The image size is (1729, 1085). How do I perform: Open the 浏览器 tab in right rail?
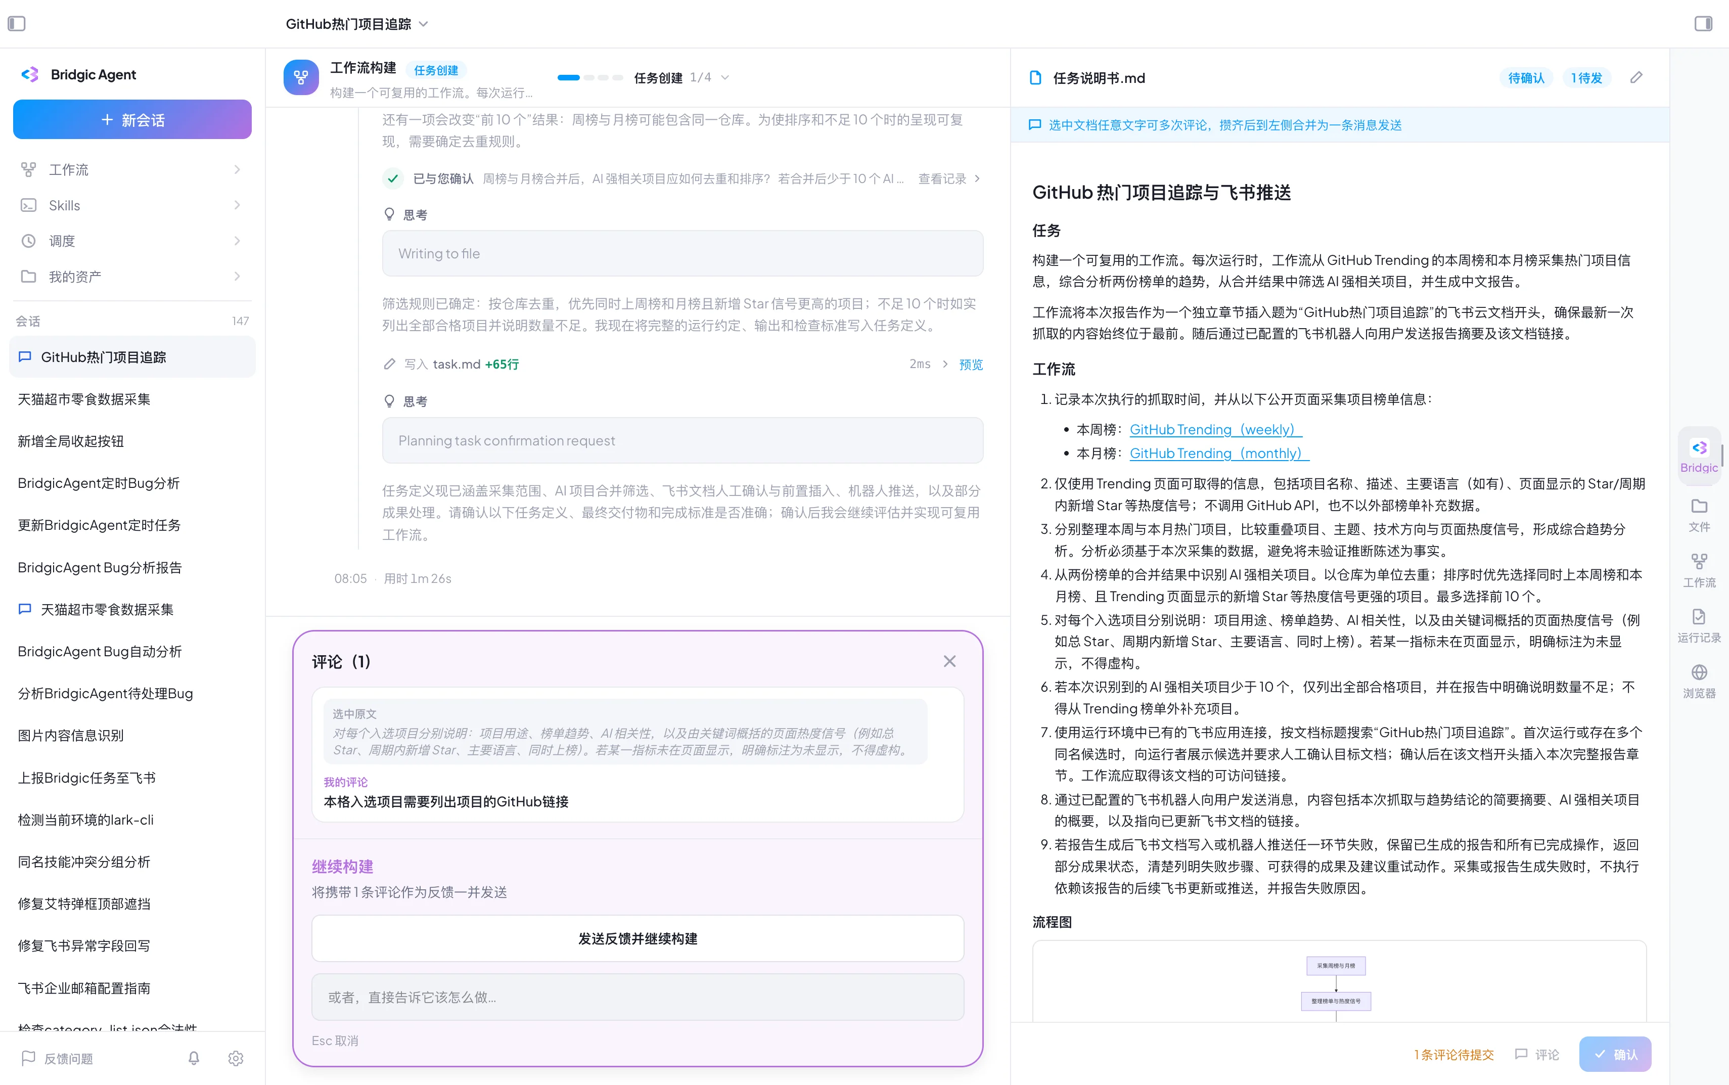coord(1698,681)
